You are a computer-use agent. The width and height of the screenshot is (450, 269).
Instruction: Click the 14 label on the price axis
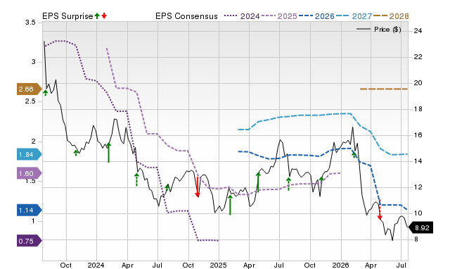418,161
